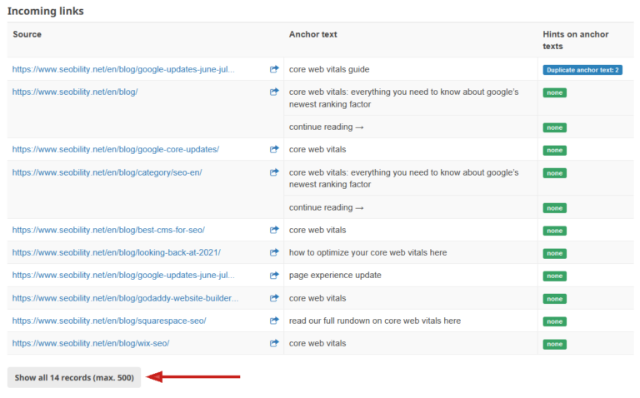Image resolution: width=640 pixels, height=398 pixels.
Task: Open the blog/best-cms-for-seo/ link
Action: click(x=108, y=230)
